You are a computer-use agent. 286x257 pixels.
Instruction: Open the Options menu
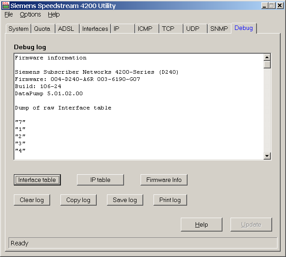click(30, 14)
